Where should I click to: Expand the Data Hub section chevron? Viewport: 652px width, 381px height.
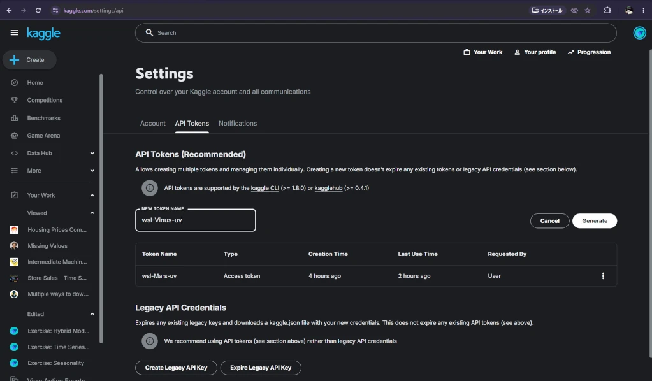(92, 154)
